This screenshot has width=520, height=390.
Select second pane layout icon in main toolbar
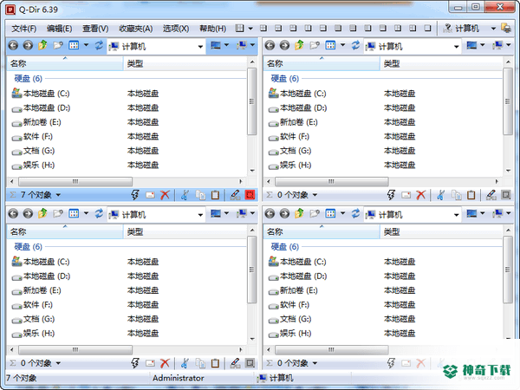click(278, 29)
